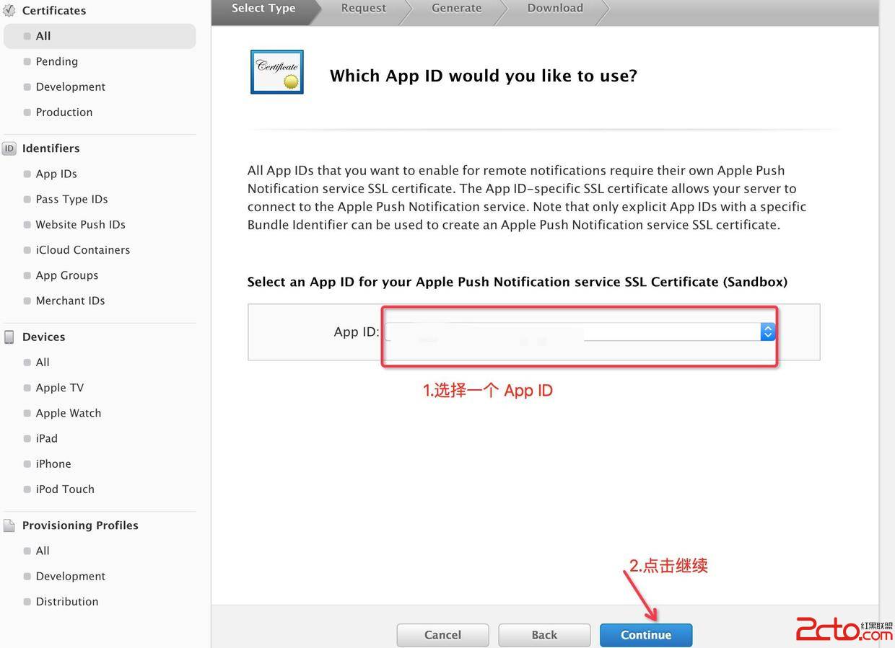The height and width of the screenshot is (648, 895).
Task: Select All under Provisioning Profiles
Action: point(43,551)
